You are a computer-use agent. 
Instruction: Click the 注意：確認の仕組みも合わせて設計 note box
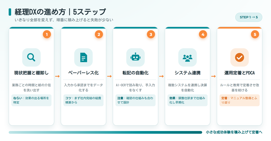[135, 100]
